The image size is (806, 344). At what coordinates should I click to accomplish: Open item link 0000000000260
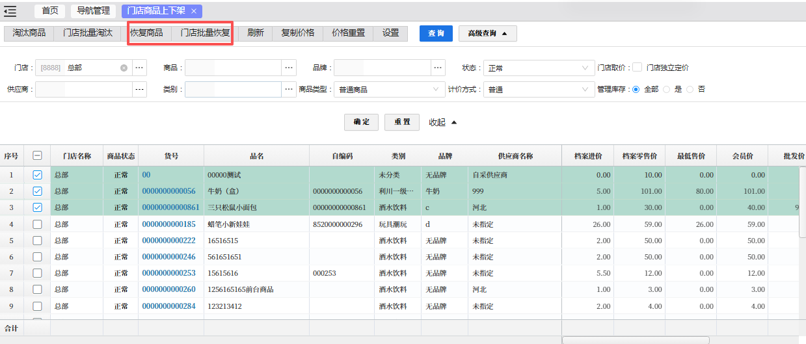click(x=168, y=289)
